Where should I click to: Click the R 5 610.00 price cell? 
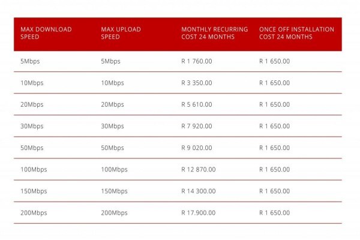click(197, 104)
